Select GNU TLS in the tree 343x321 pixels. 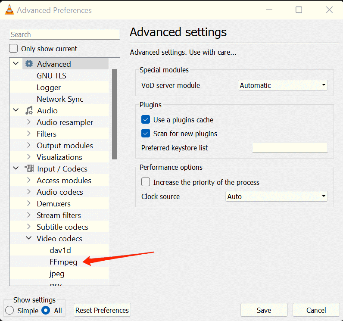pos(51,76)
